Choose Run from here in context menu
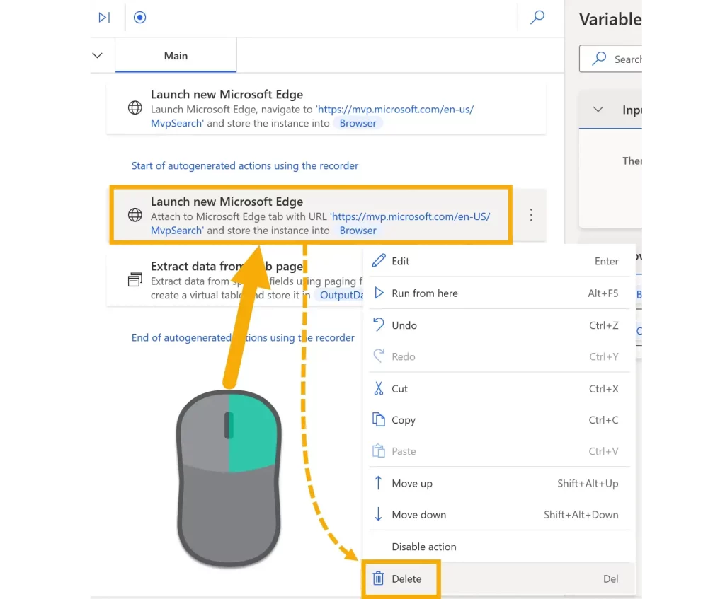This screenshot has width=725, height=599. point(425,293)
